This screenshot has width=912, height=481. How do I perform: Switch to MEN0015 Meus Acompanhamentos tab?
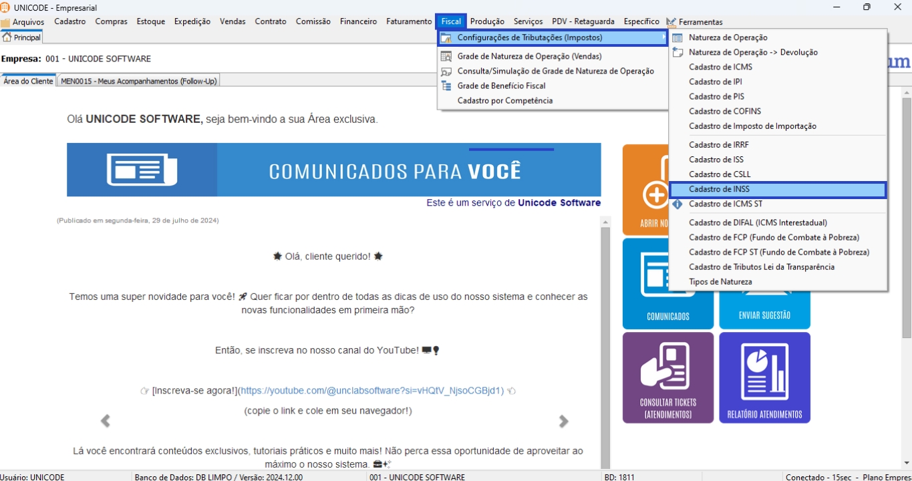(139, 82)
